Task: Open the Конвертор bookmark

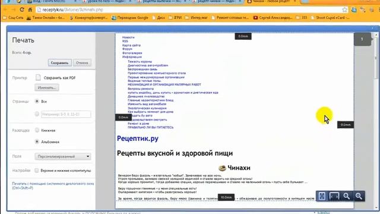Action: [x=88, y=18]
